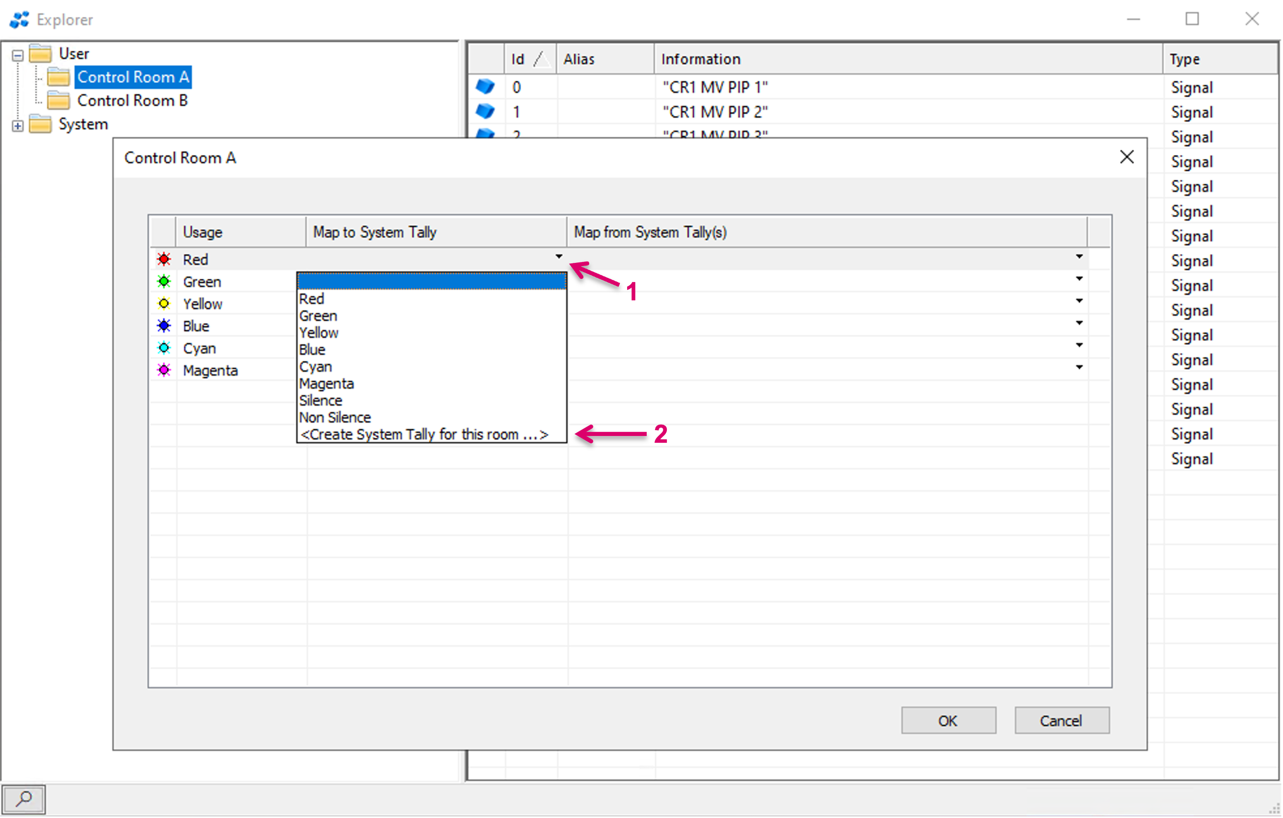Open Green row Map from System Tally dropdown
The height and width of the screenshot is (818, 1283).
pyautogui.click(x=1079, y=278)
